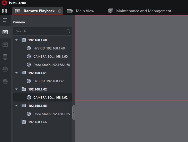Select the ATM playback sidebar icon
Screen dimensions: 188x142
5,69
